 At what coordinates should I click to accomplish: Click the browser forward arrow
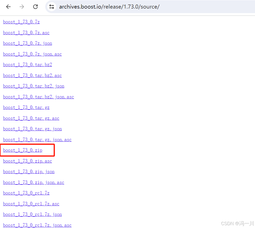pyautogui.click(x=22, y=7)
